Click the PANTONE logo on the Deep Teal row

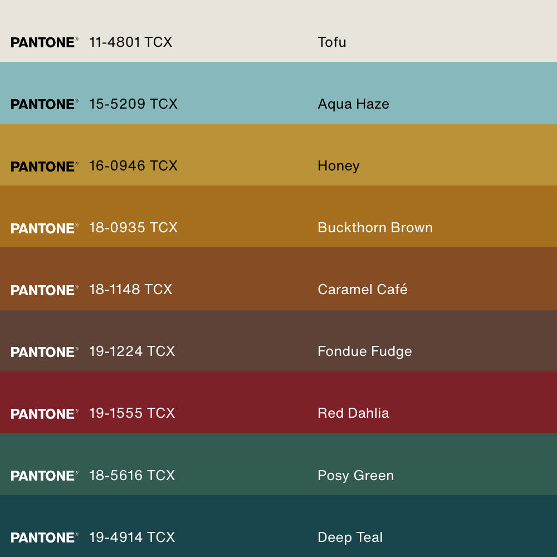coord(44,538)
